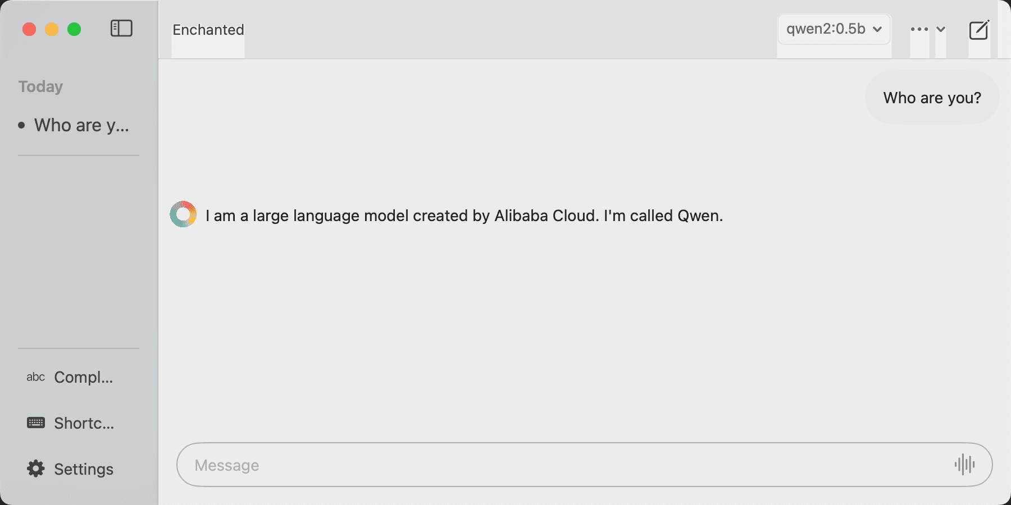Click the Qwen assistant reply text
This screenshot has height=505, width=1011.
[x=464, y=215]
